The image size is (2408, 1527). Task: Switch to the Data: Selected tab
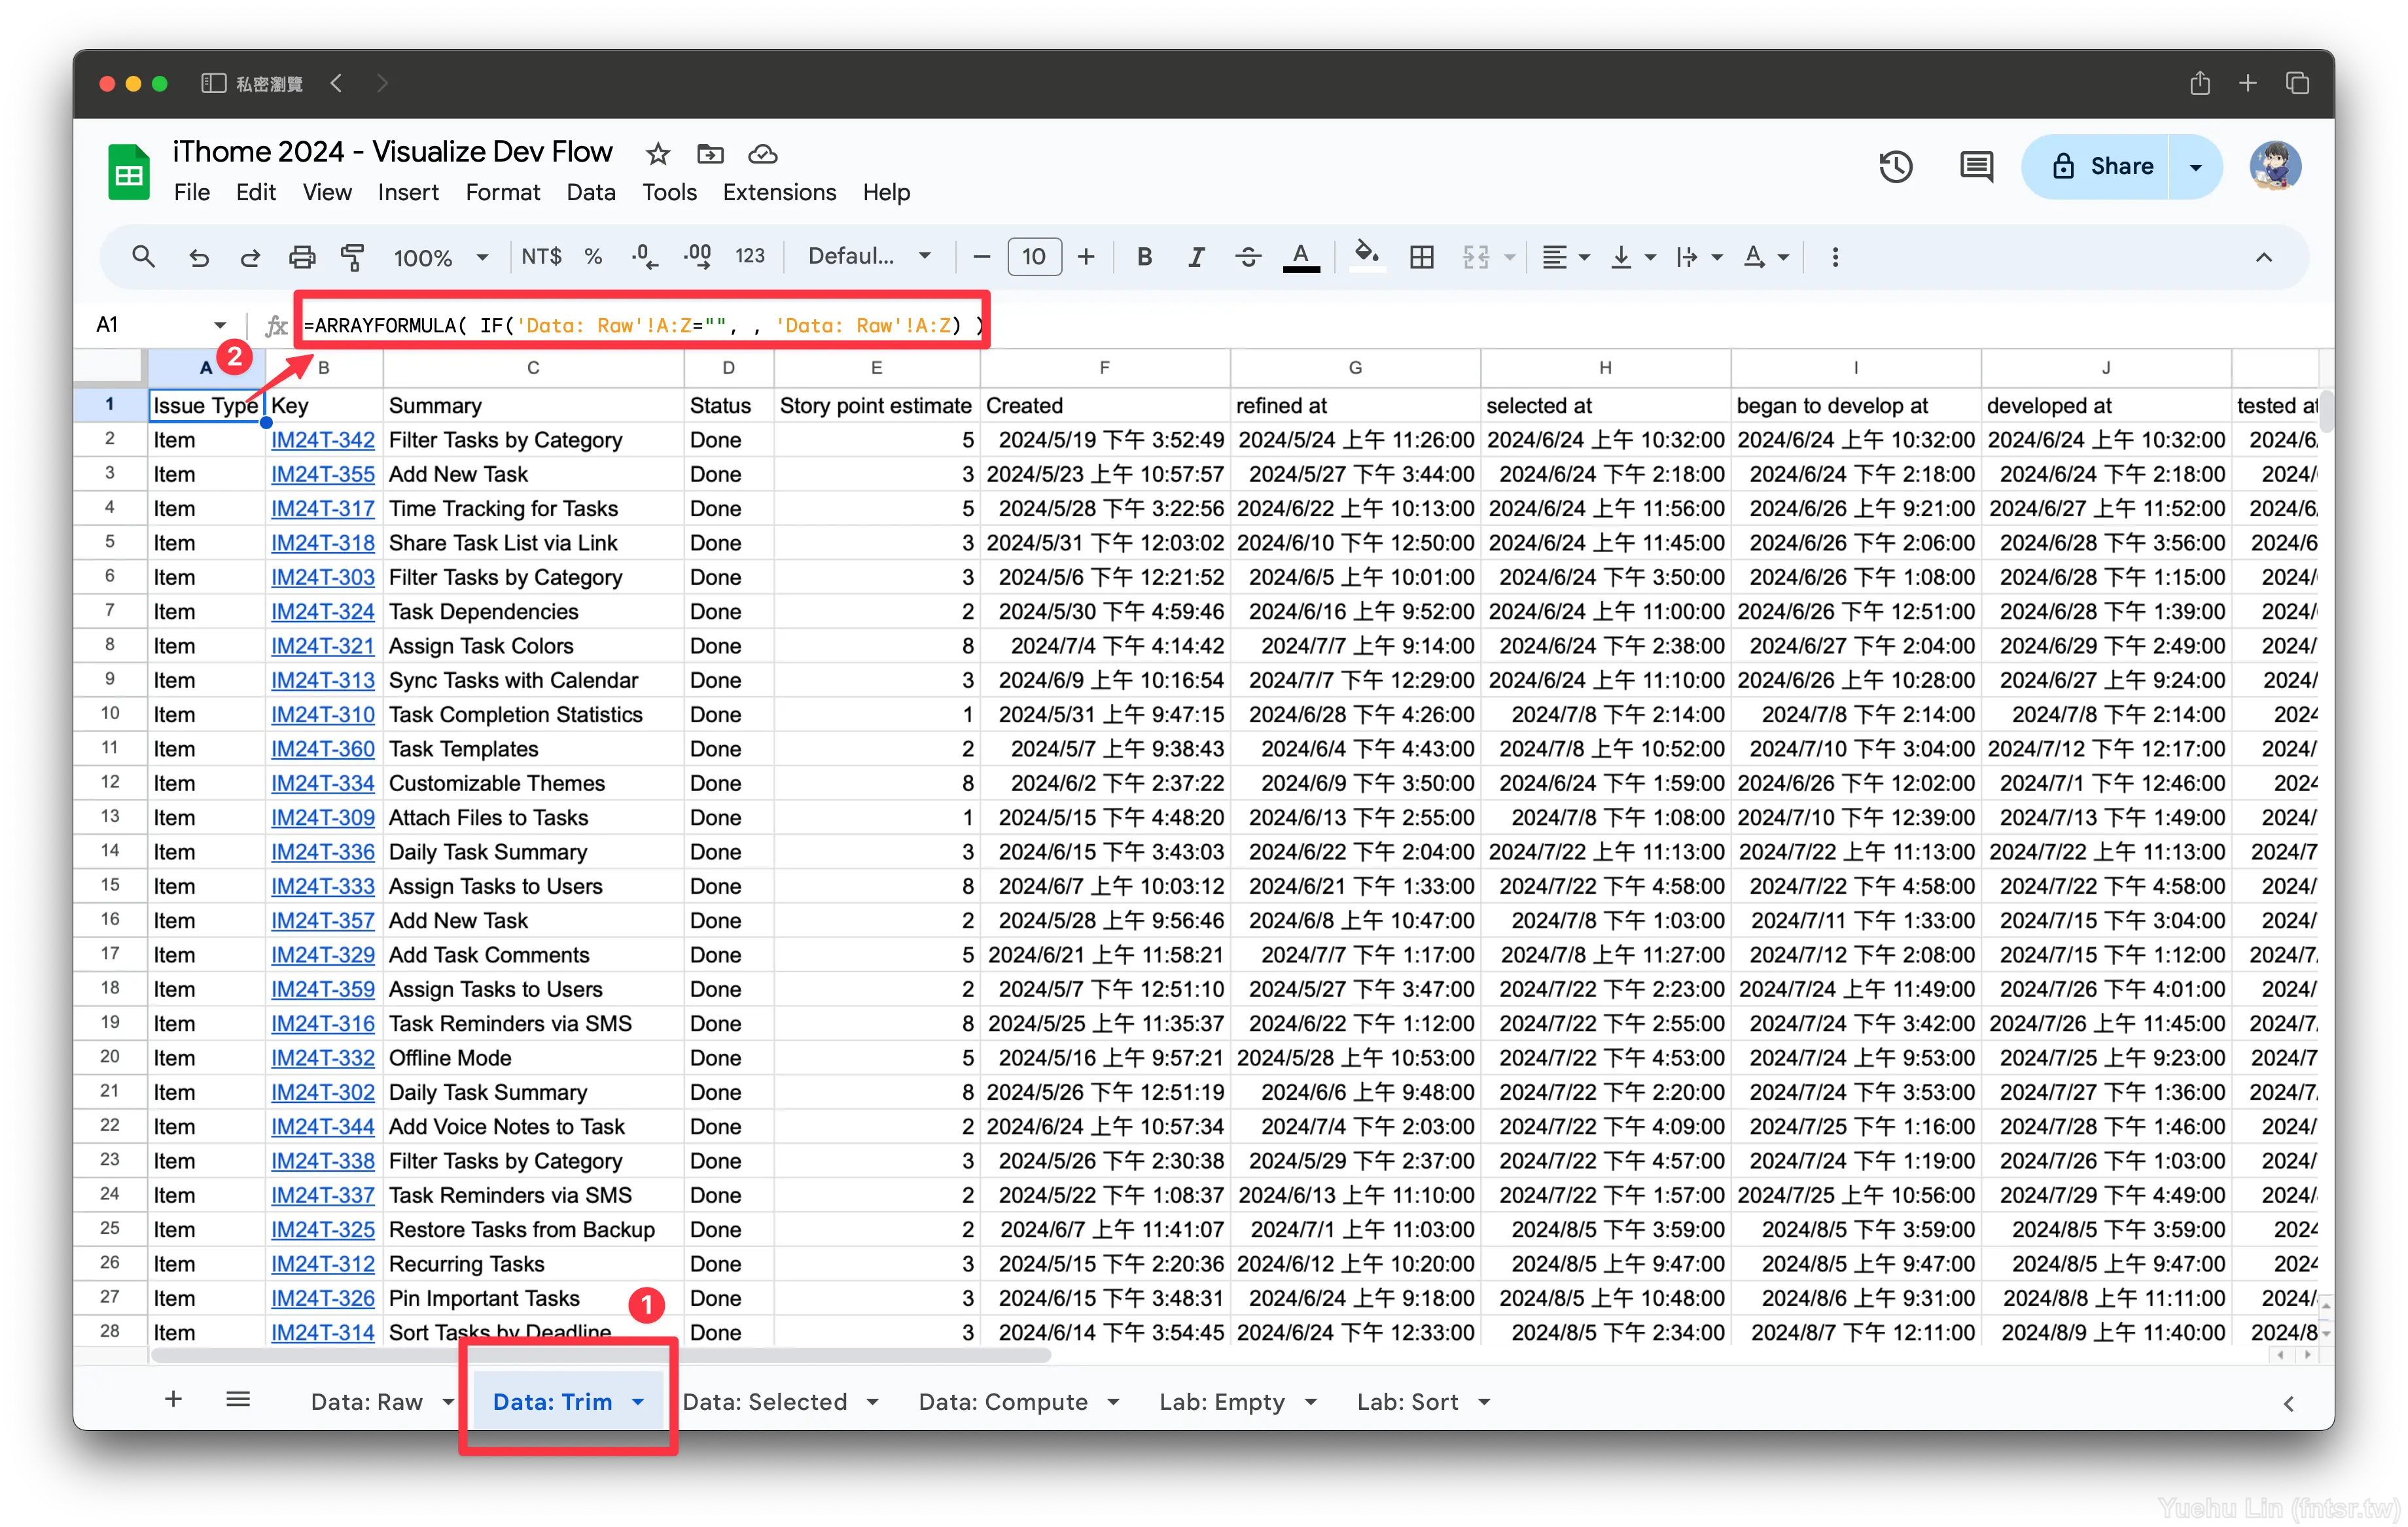[764, 1401]
